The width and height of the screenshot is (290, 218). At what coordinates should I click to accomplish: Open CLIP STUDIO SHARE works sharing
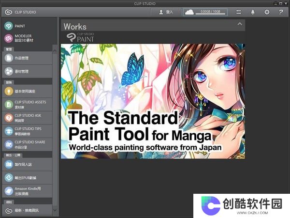(x=27, y=144)
